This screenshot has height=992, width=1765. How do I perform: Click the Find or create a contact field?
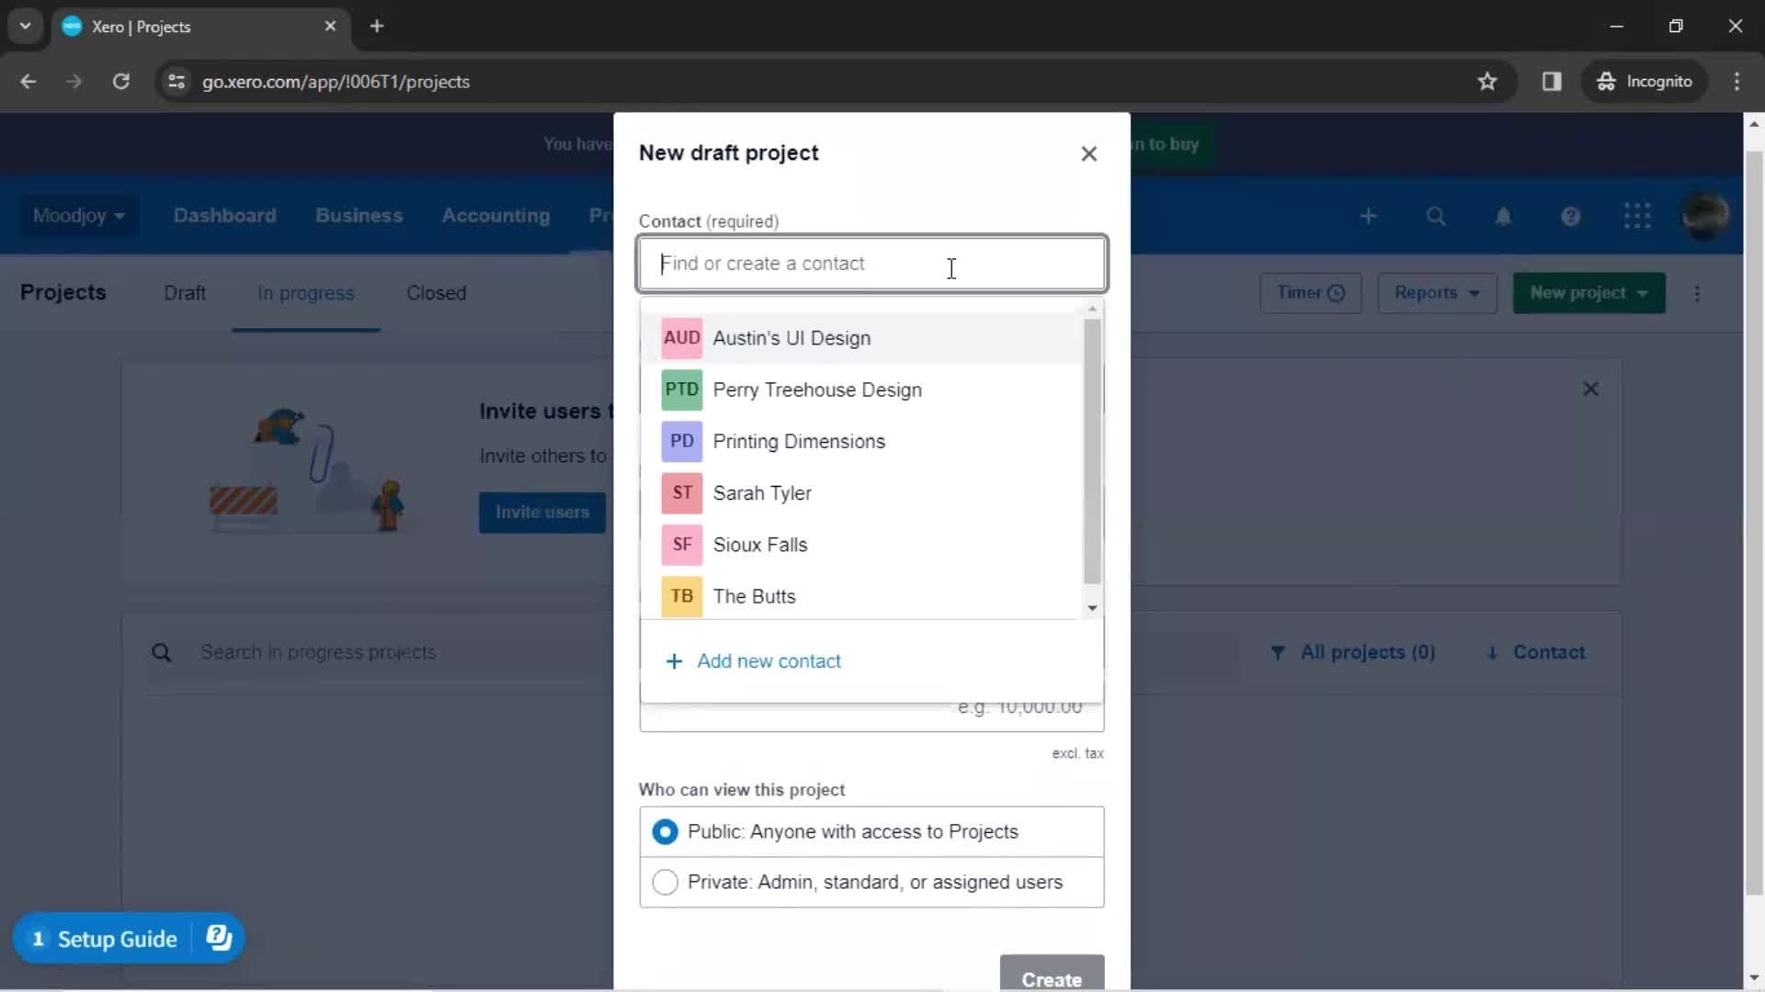click(871, 264)
